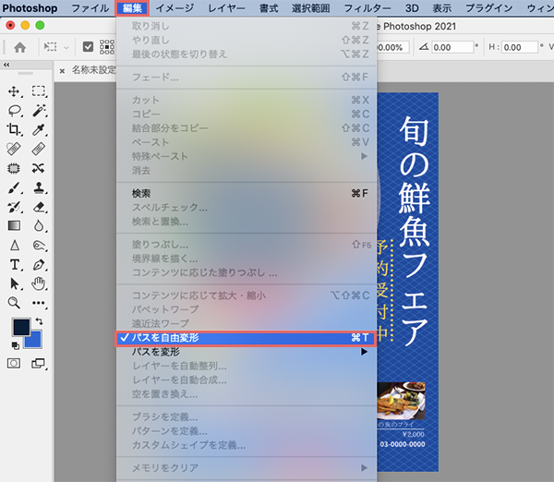Select the Healing Brush bandage tool

(x=39, y=149)
